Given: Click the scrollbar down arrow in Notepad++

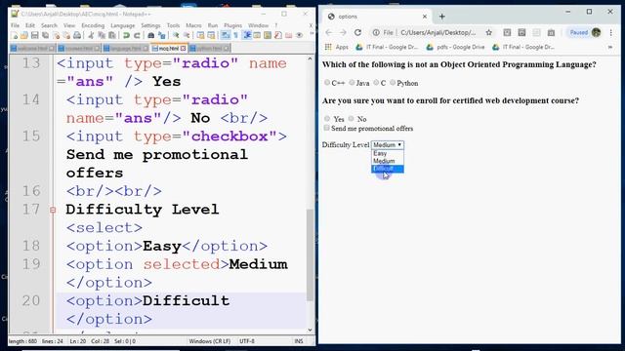Looking at the screenshot, I should click(310, 330).
